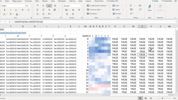
Task: Toggle Align Right
Action: point(49,10)
